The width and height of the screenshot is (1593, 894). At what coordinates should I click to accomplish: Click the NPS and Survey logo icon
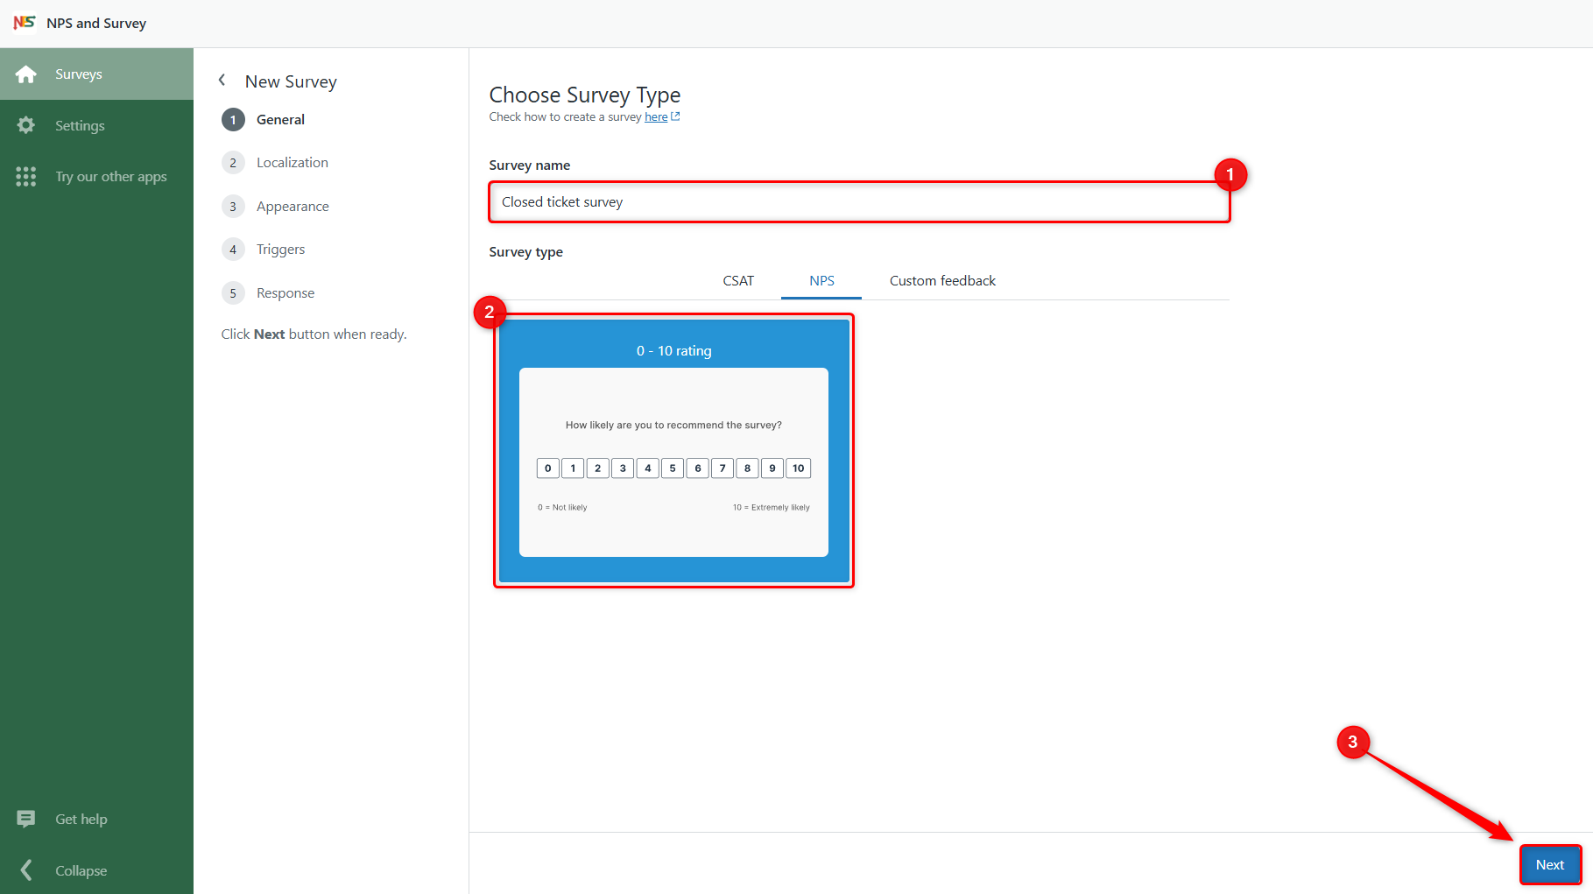pyautogui.click(x=25, y=22)
